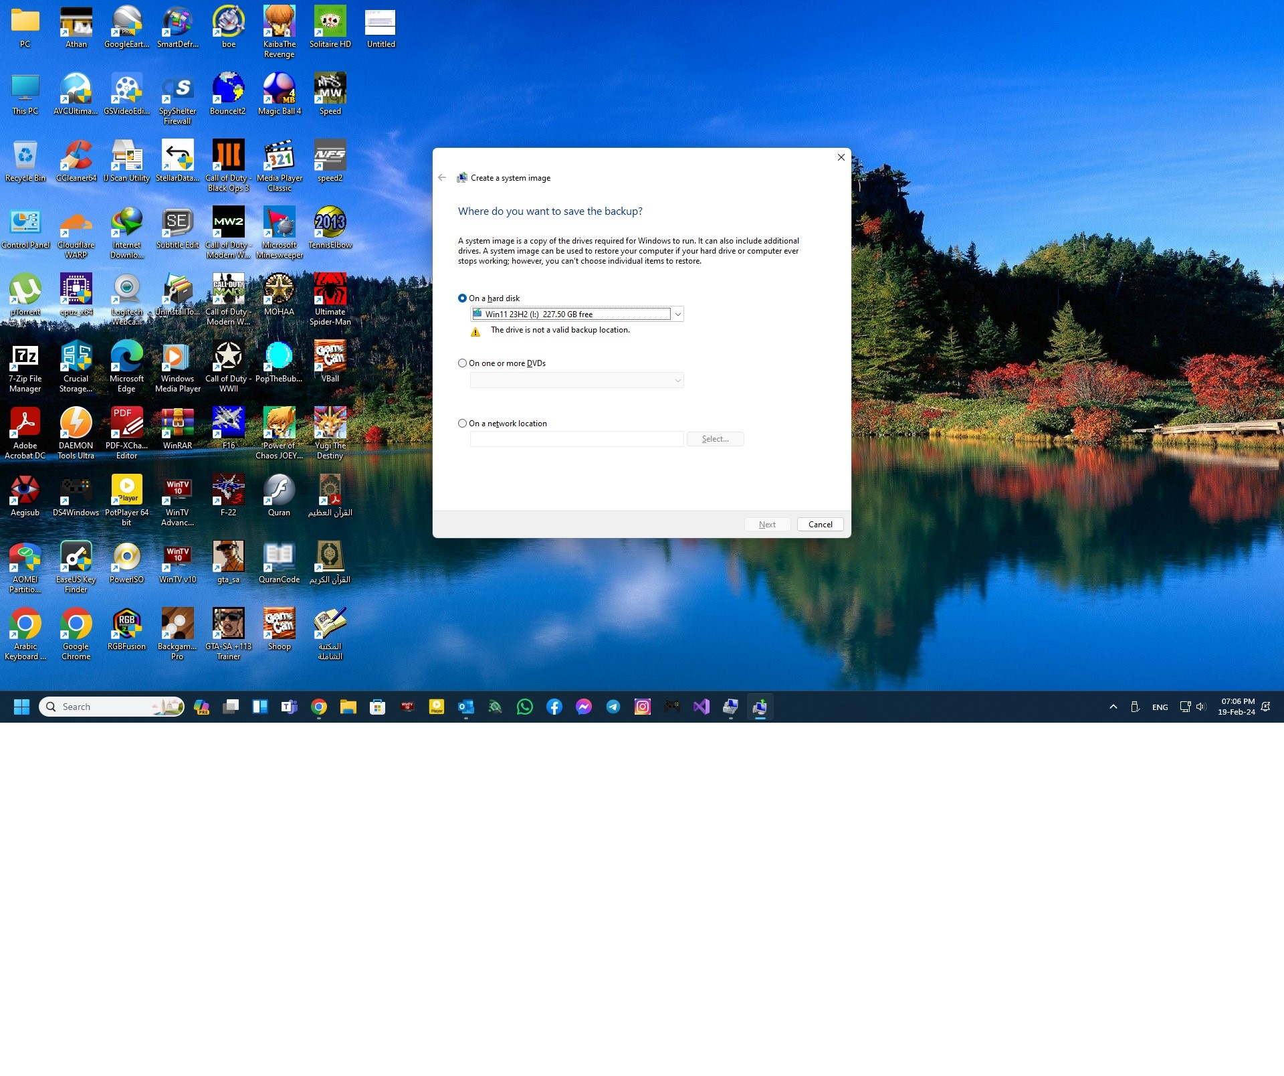Open Telegram from the taskbar
This screenshot has height=1076, width=1284.
(613, 707)
